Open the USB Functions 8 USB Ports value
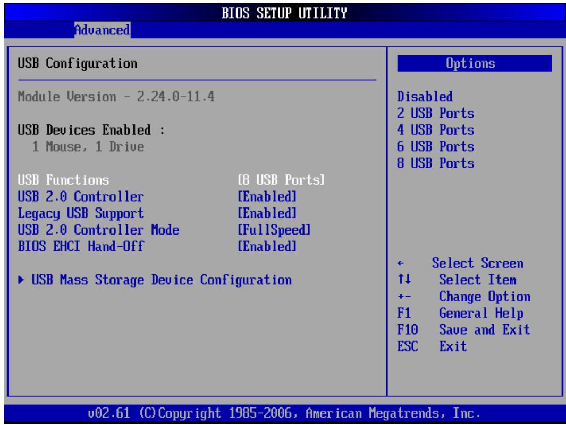The image size is (566, 425). point(281,180)
